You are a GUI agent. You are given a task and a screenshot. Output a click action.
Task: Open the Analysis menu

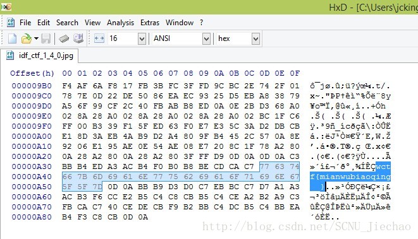coord(121,23)
